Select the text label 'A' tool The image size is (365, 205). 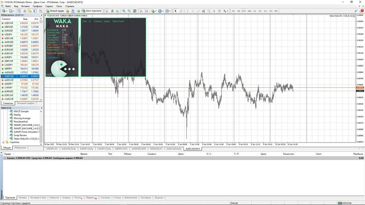pyautogui.click(x=214, y=11)
